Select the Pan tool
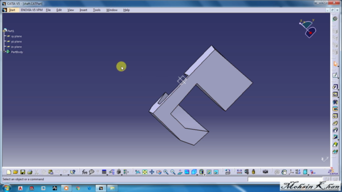342x192 pixels. tap(152, 172)
